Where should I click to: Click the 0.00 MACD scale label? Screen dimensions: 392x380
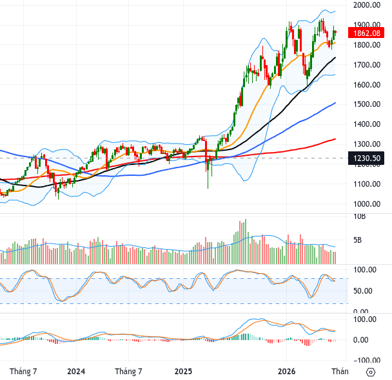pos(360,340)
